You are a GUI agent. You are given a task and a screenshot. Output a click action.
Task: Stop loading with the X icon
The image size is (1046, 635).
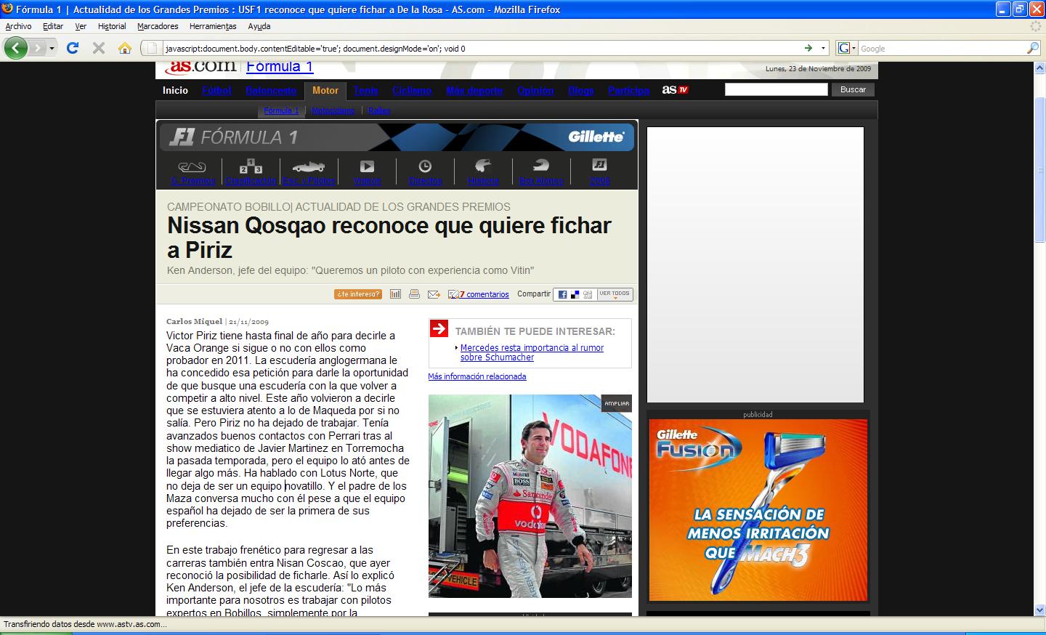[99, 48]
